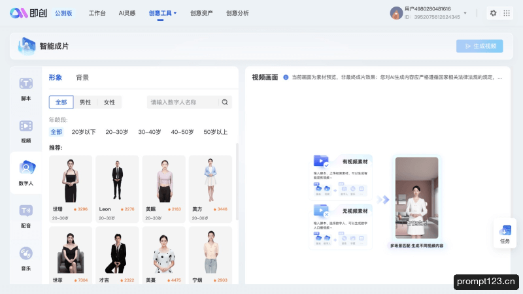Switch to the 背景 tab
The width and height of the screenshot is (523, 294).
[82, 78]
